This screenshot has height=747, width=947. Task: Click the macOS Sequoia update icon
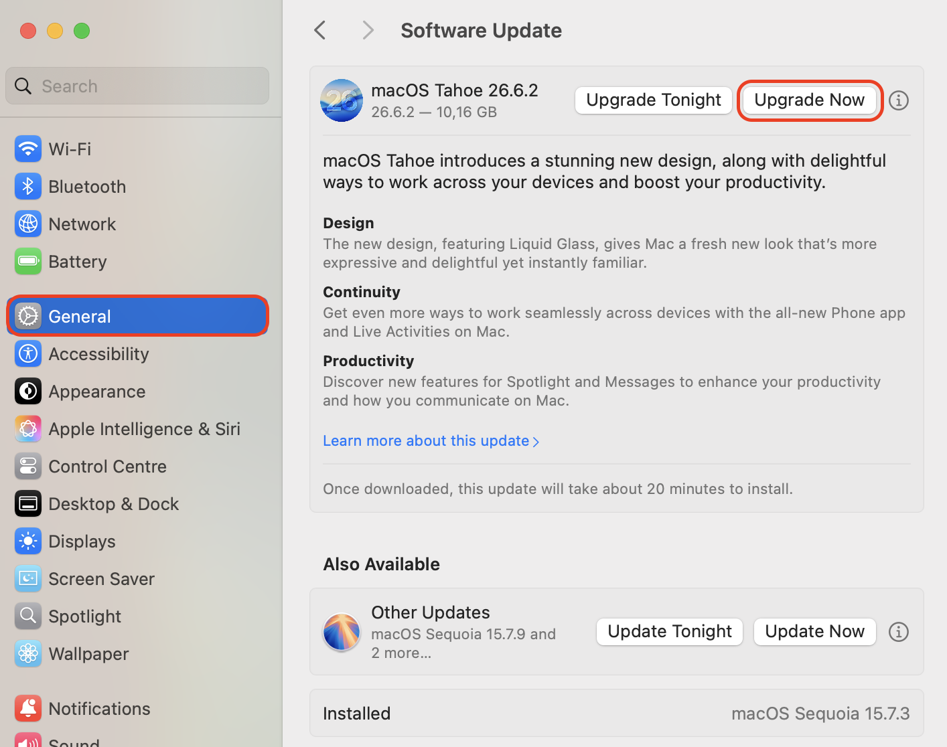pos(342,632)
